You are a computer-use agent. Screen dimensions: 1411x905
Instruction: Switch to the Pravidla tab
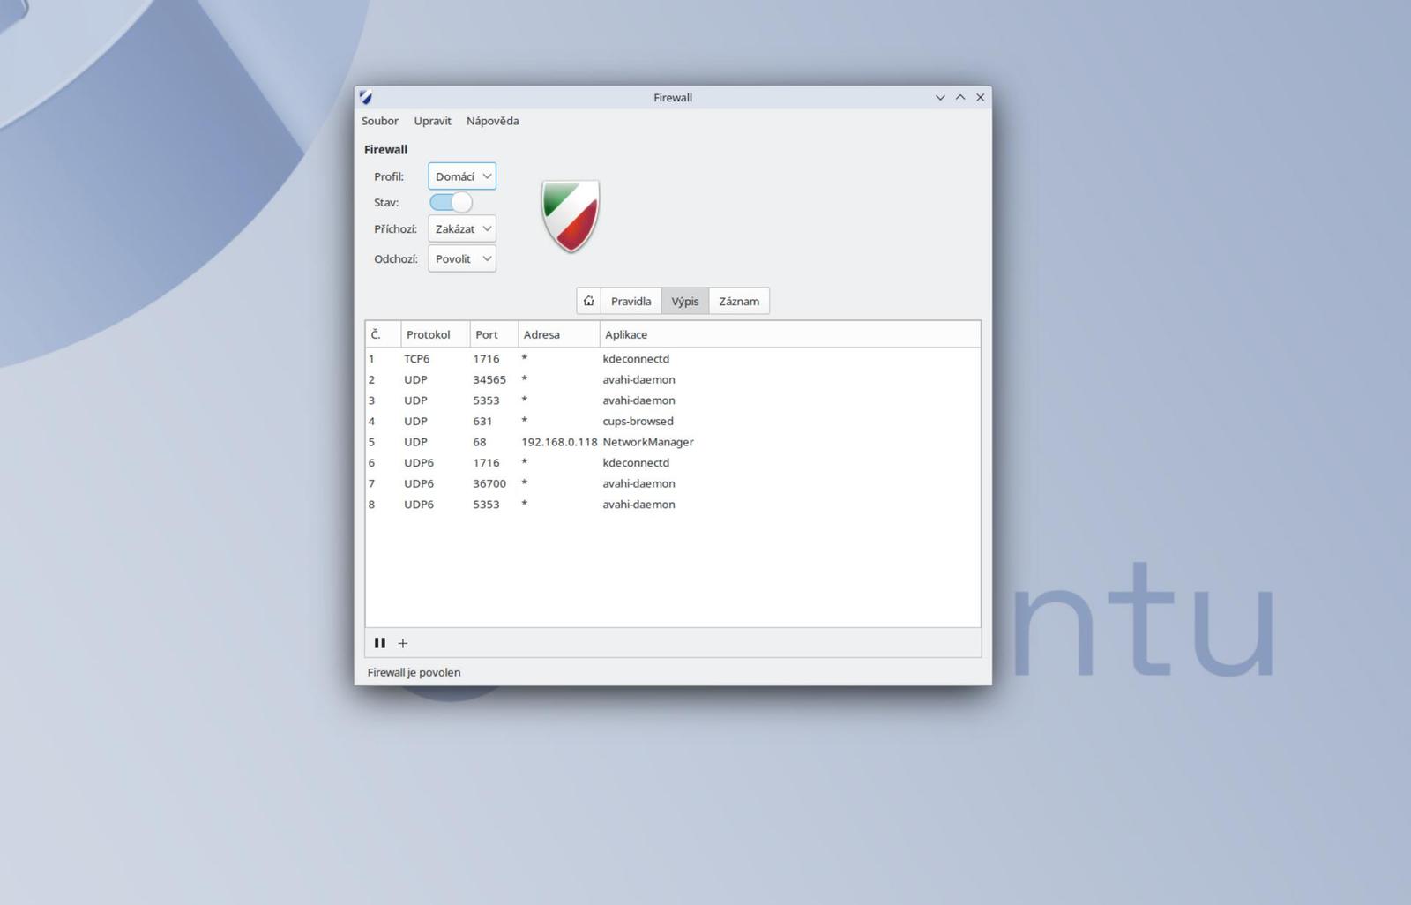pos(631,301)
